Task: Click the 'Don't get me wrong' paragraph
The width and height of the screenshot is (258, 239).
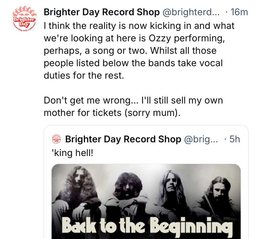Action: 133,107
